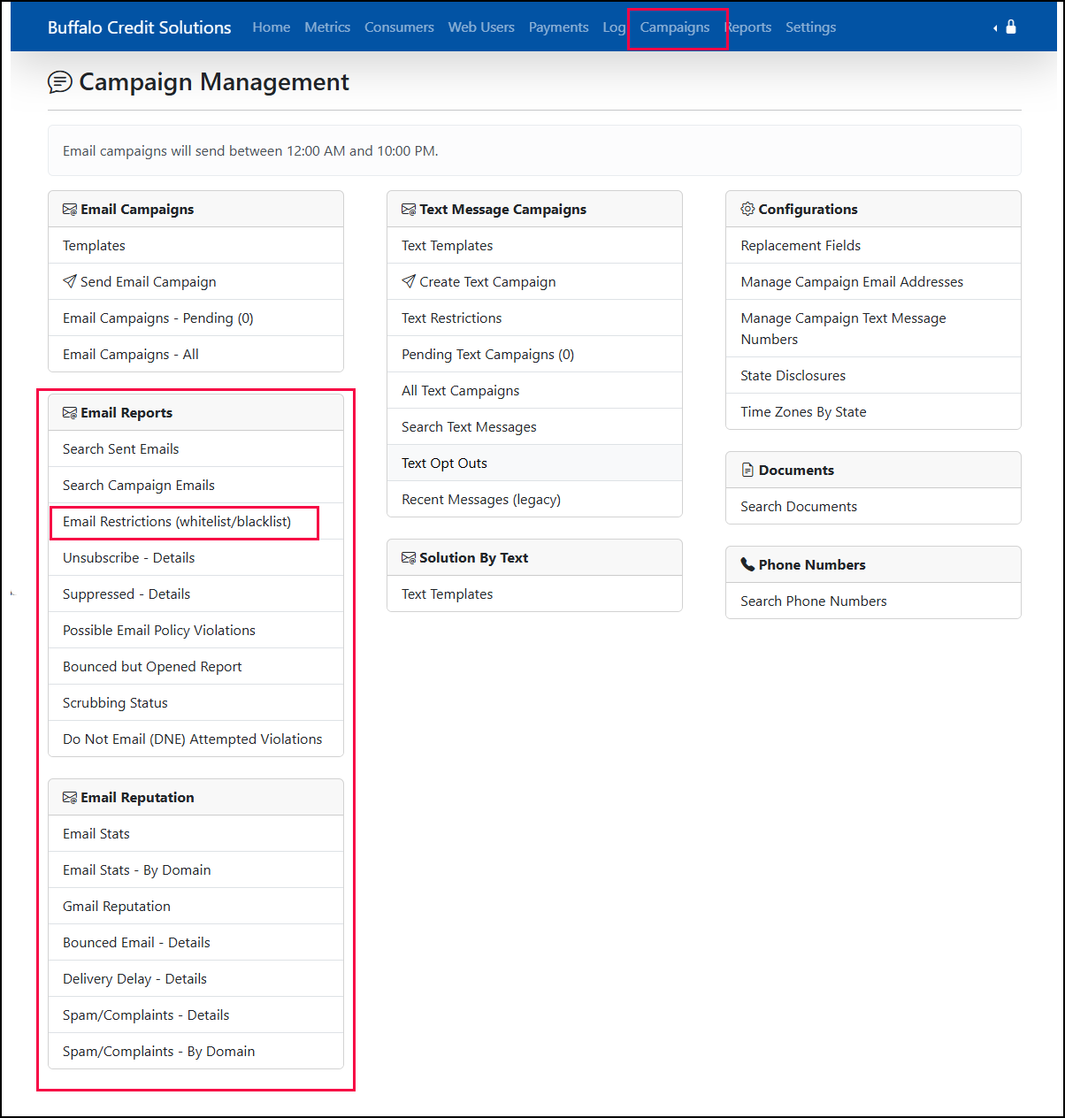The height and width of the screenshot is (1118, 1065).
Task: Open Search Campaign Emails
Action: pyautogui.click(x=195, y=486)
